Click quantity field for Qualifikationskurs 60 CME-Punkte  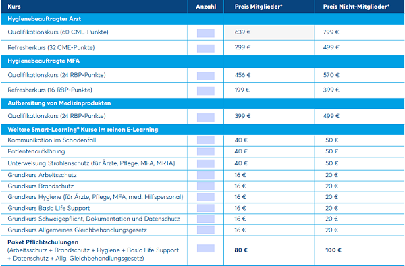[x=206, y=33]
